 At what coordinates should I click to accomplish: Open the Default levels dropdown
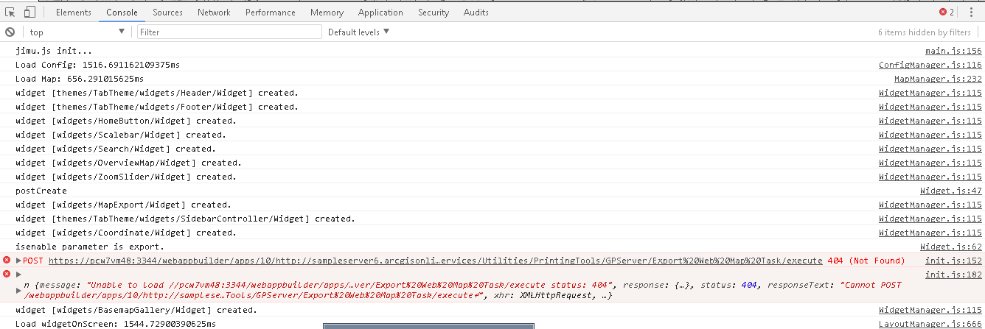pos(358,32)
